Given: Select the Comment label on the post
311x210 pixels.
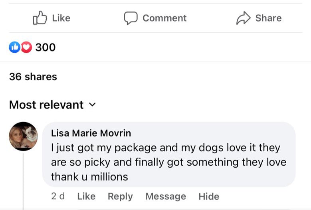Looking at the screenshot, I should (x=164, y=18).
